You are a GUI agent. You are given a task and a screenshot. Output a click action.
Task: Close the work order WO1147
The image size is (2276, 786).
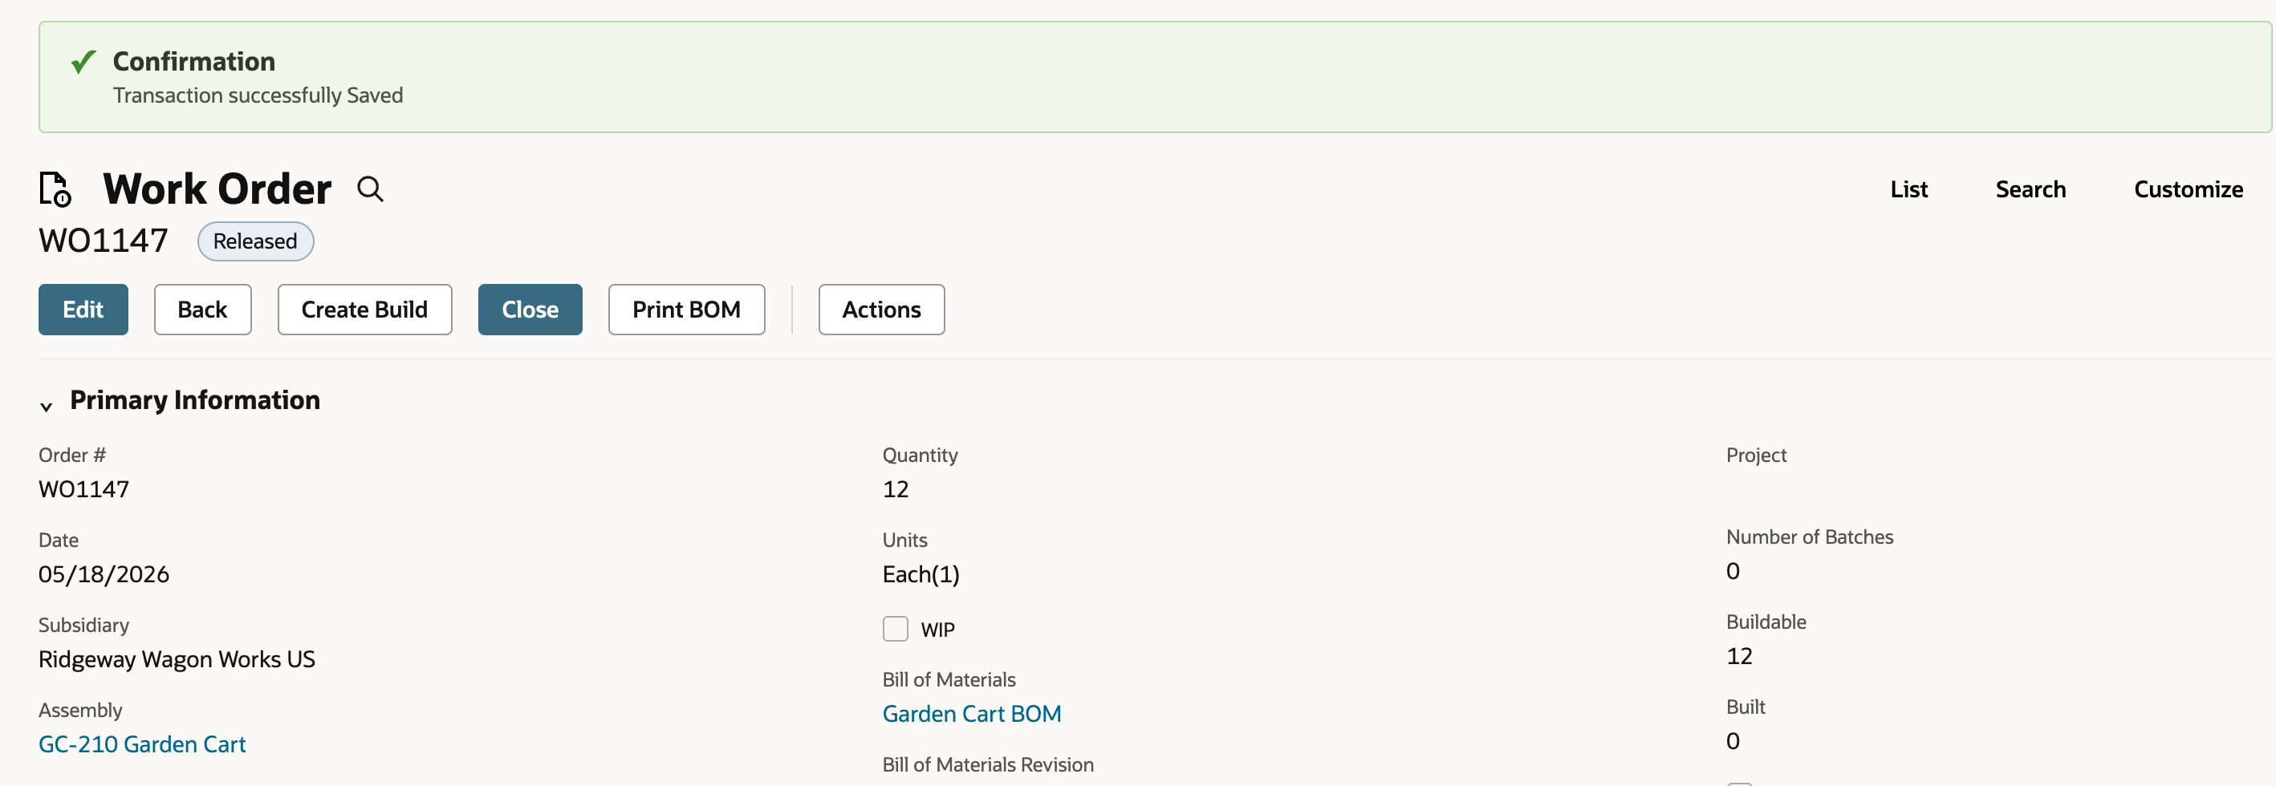click(x=530, y=309)
